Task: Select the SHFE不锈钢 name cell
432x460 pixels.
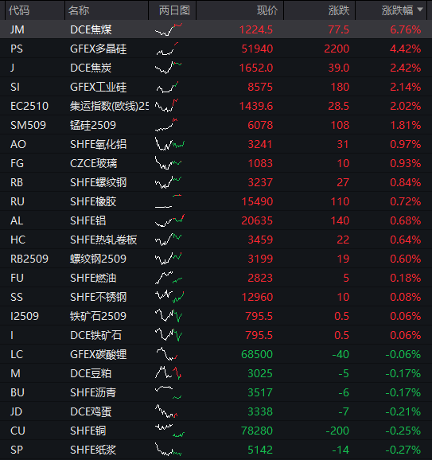Action: tap(98, 297)
